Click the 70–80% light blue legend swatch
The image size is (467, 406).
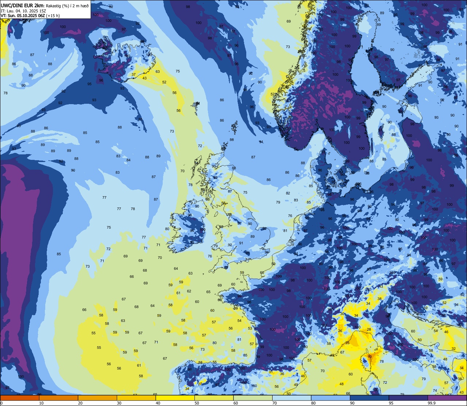[292, 398]
